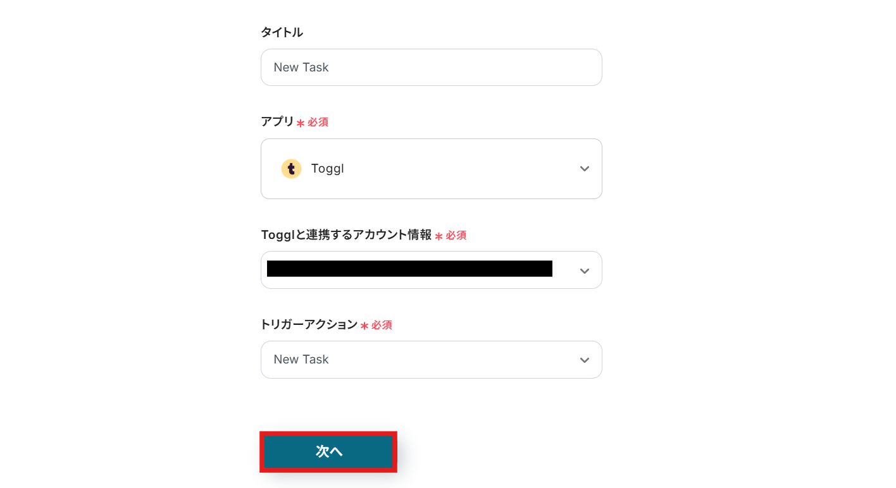Click the asterisk beside トリガーアクション label
The height and width of the screenshot is (488, 896).
coord(364,326)
